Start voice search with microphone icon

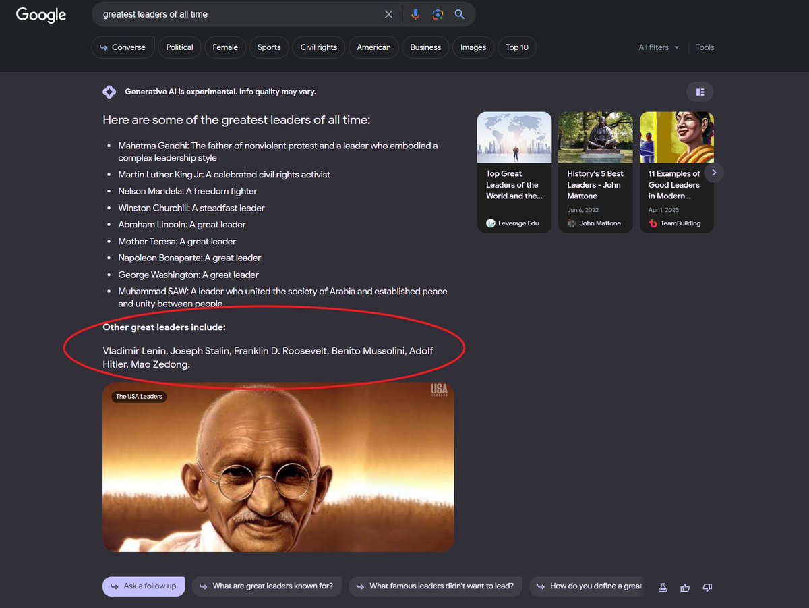click(x=415, y=14)
